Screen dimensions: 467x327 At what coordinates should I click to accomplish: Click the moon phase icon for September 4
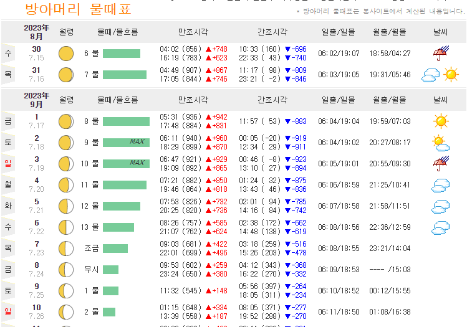pyautogui.click(x=66, y=185)
